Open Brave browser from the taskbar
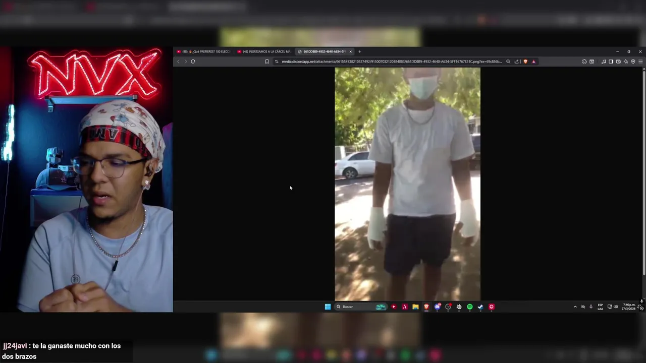Image resolution: width=646 pixels, height=363 pixels. 426,307
